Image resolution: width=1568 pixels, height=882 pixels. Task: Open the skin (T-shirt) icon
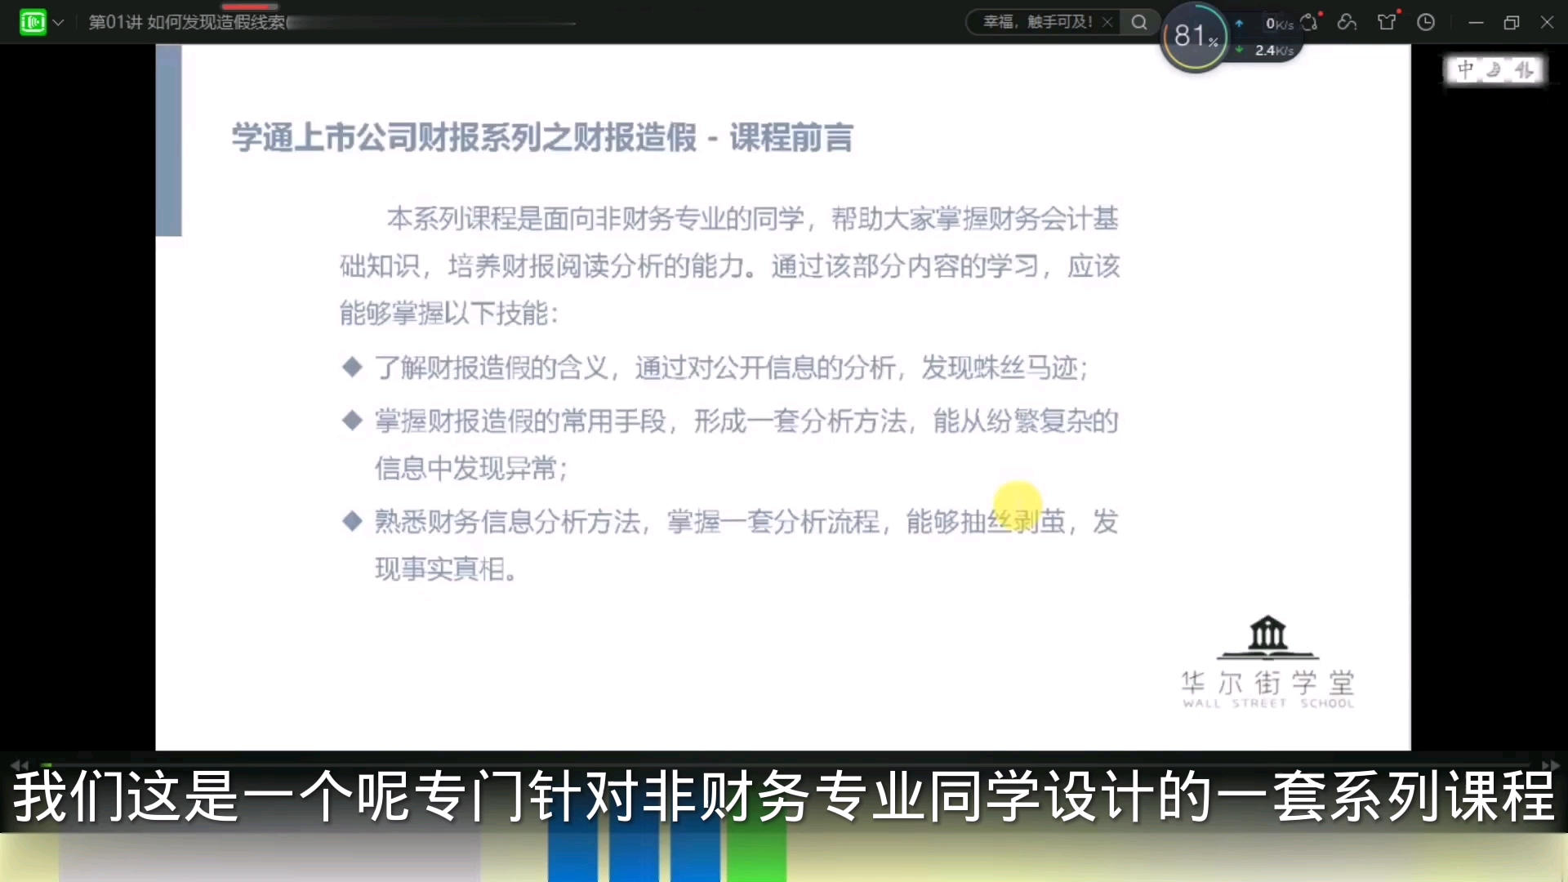point(1387,22)
